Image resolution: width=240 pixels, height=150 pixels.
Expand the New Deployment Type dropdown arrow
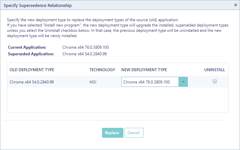(183, 82)
